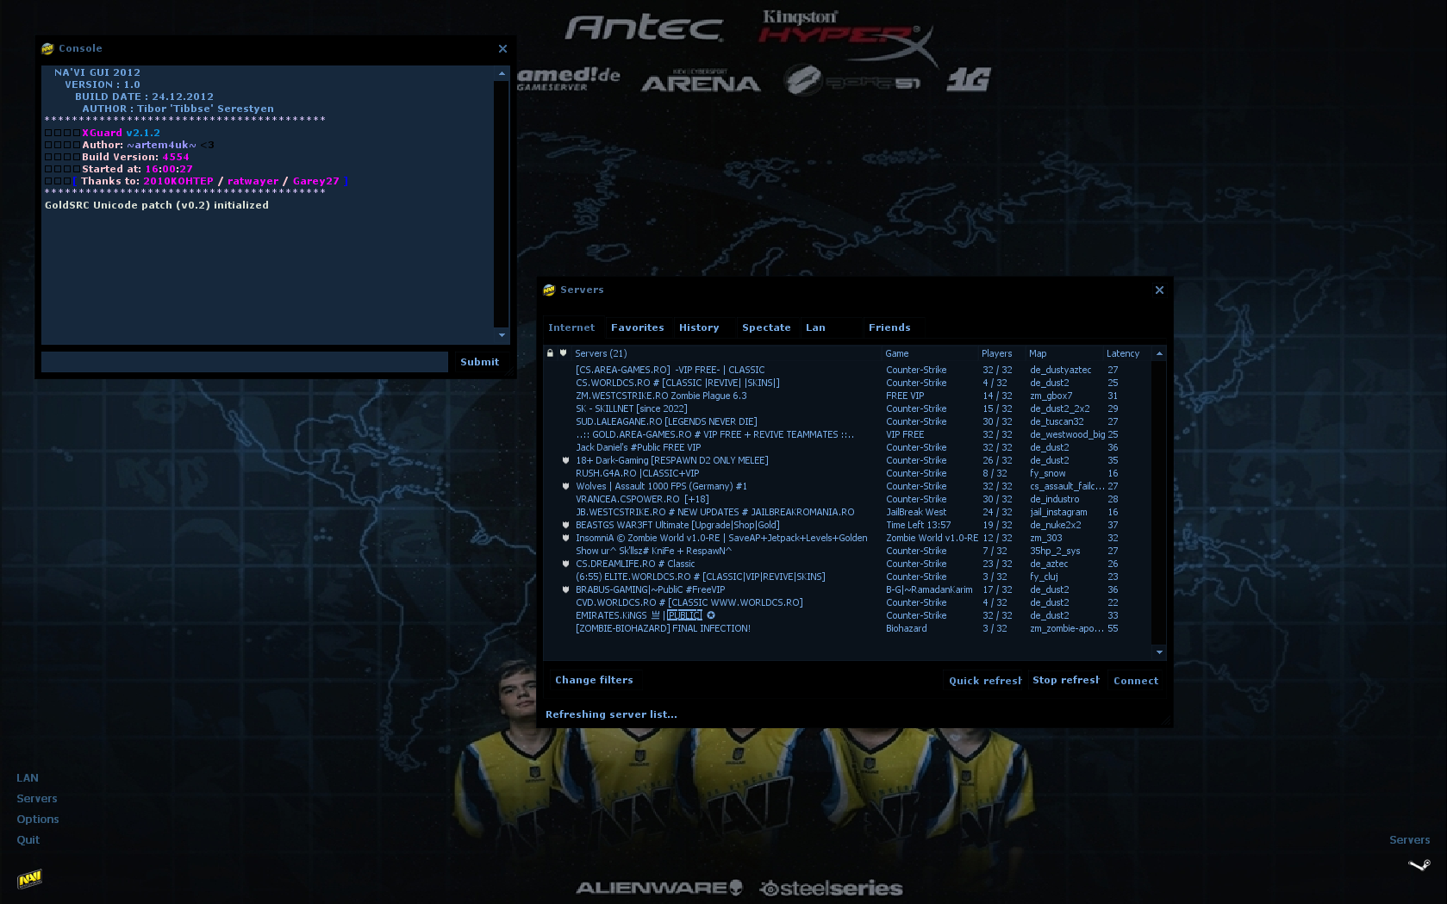1447x904 pixels.
Task: Click shield icon beside InsomniA Zombie World server
Action: (x=566, y=538)
